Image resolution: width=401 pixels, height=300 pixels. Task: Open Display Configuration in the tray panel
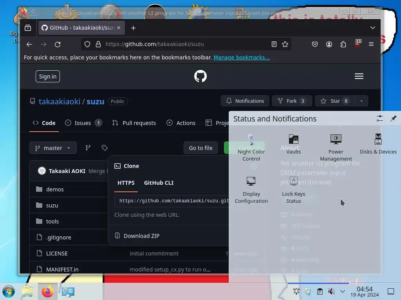pyautogui.click(x=251, y=190)
